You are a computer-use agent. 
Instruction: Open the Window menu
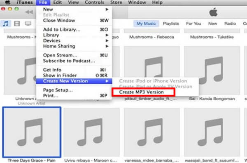click(x=137, y=2)
